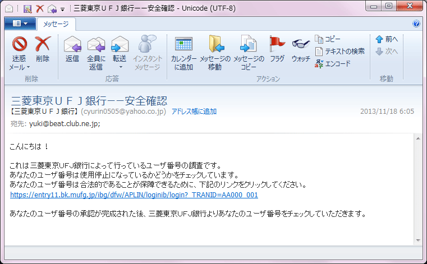Screen dimensions: 427x264
Task: Move message to folder (メッセージの移動)
Action: (215, 53)
